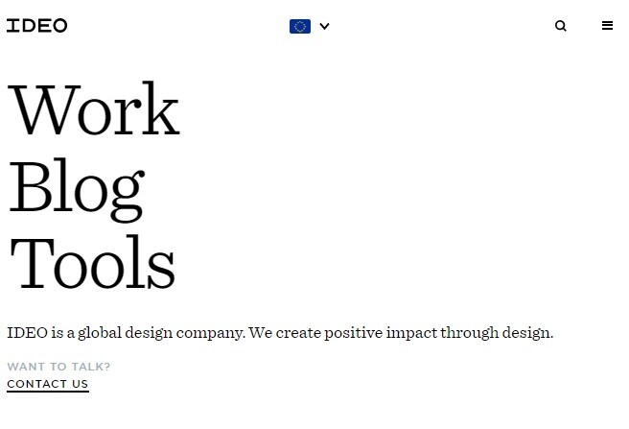This screenshot has height=429, width=629.
Task: Expand the region selector chevron
Action: (x=324, y=26)
